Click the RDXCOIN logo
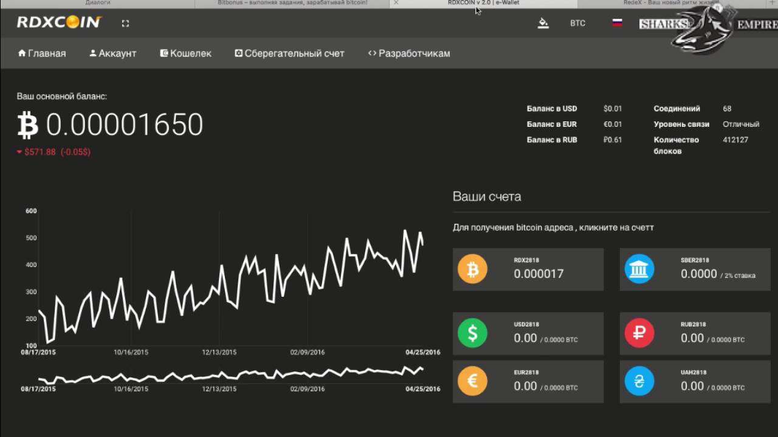 pyautogui.click(x=59, y=23)
